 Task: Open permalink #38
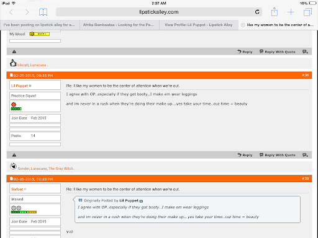coord(306,75)
